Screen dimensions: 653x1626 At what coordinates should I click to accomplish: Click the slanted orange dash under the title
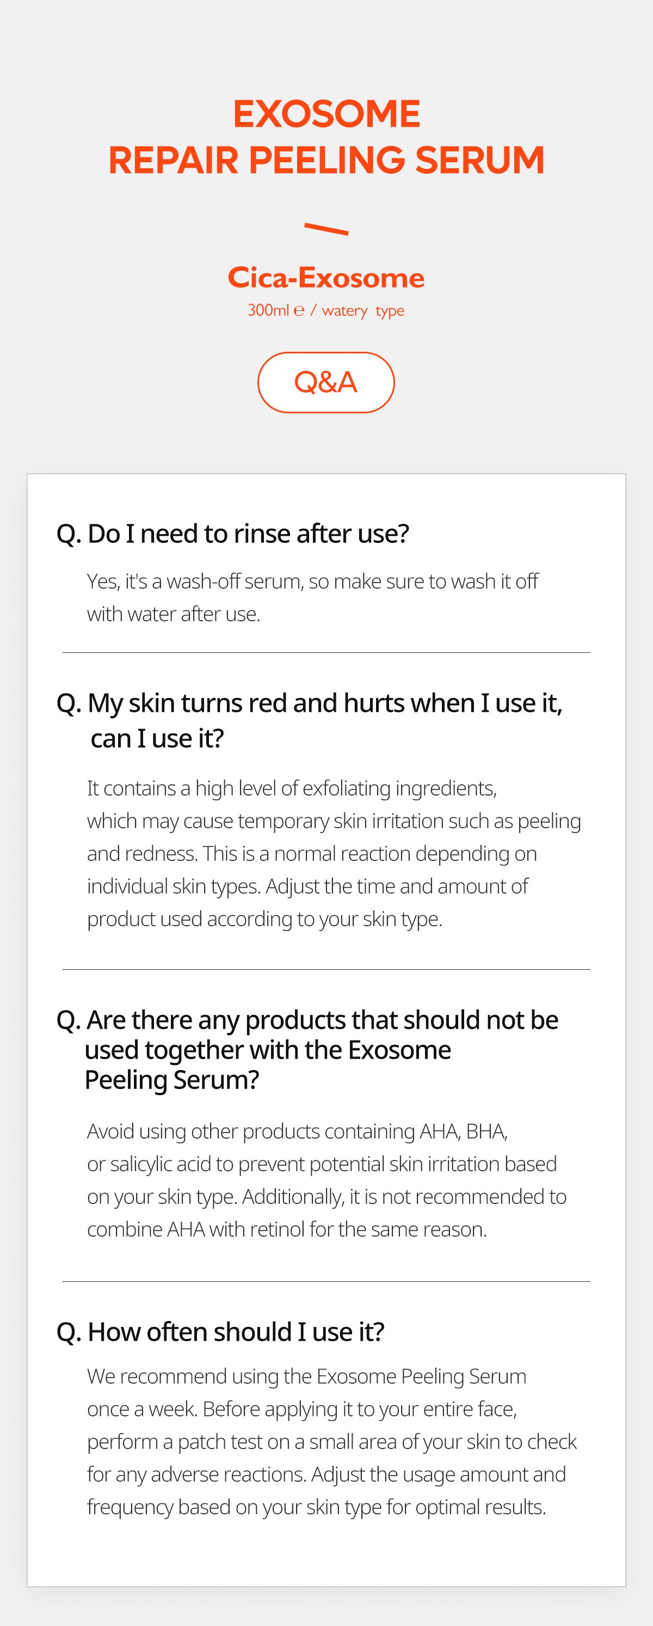coord(326,229)
